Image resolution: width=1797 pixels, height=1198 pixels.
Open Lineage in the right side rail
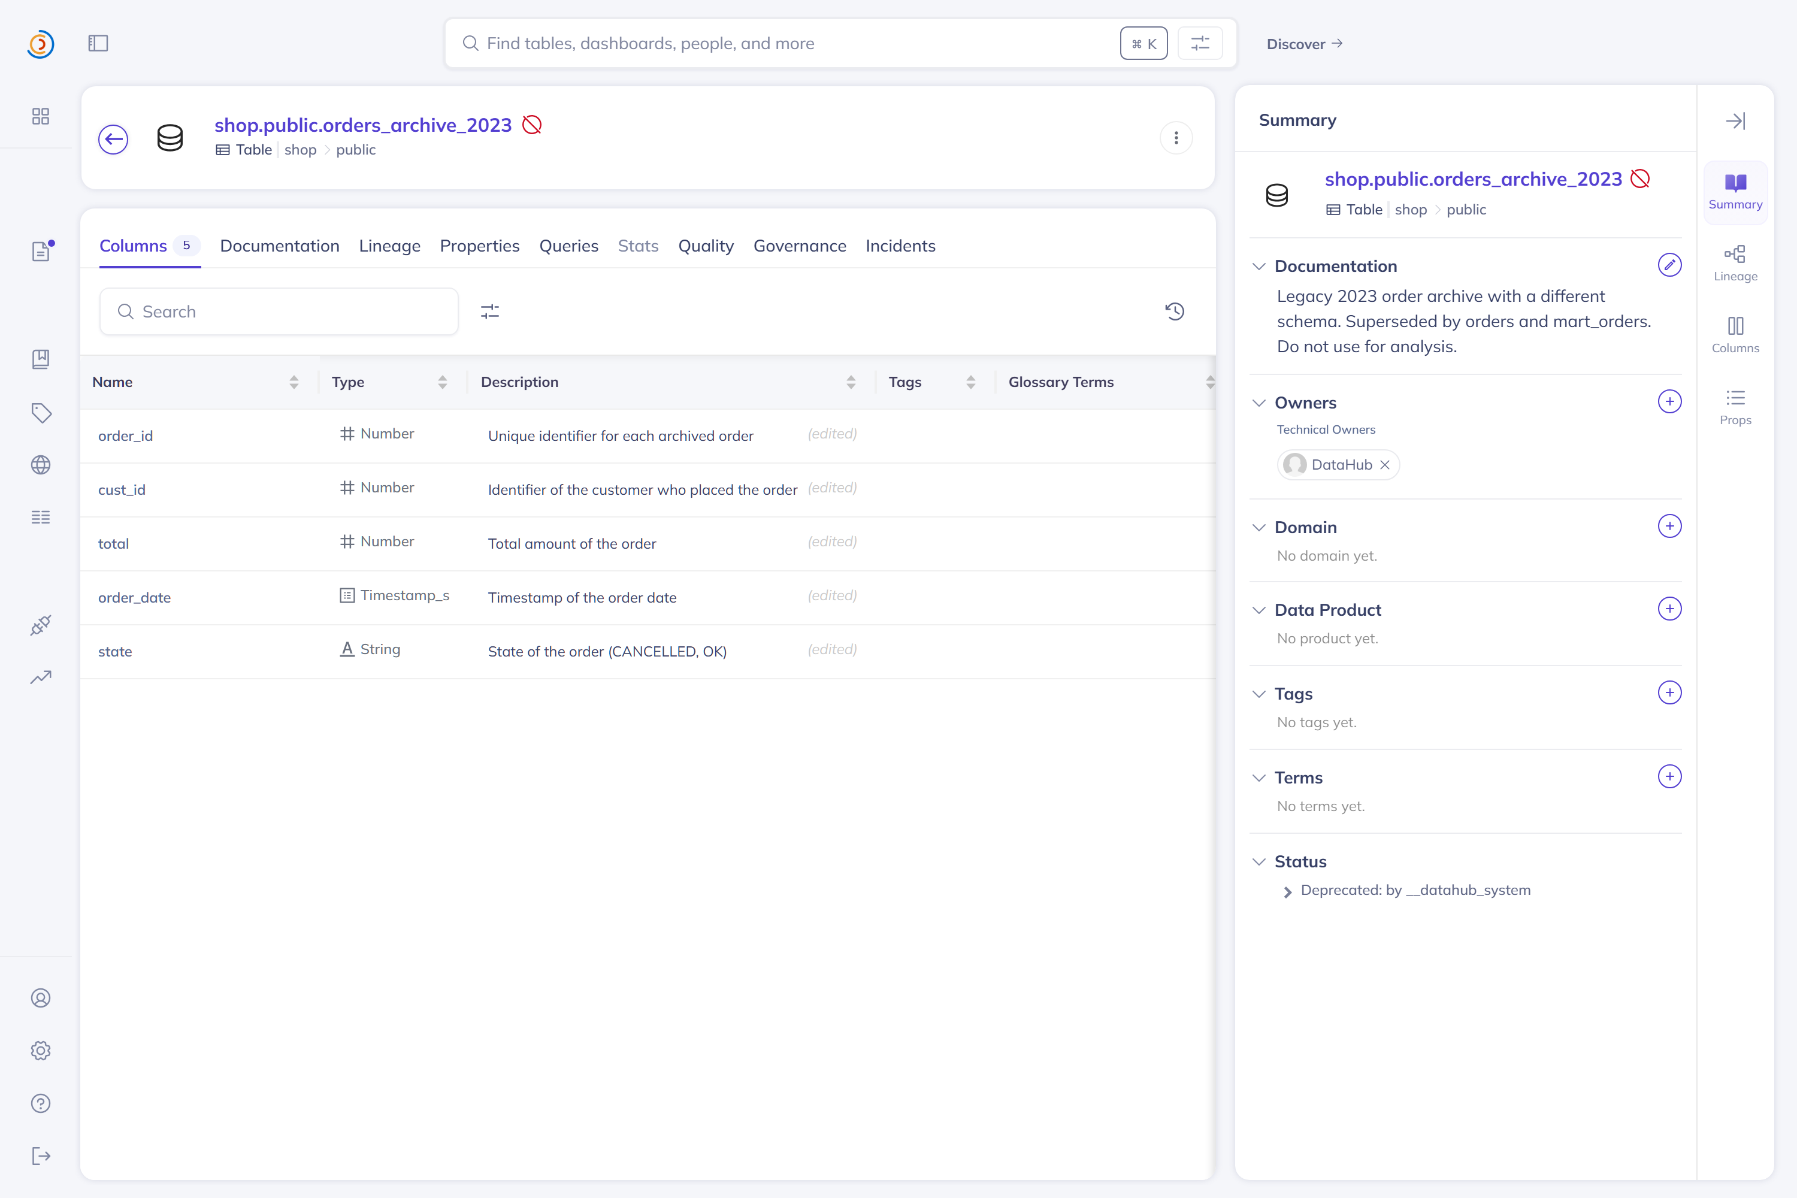[1735, 263]
